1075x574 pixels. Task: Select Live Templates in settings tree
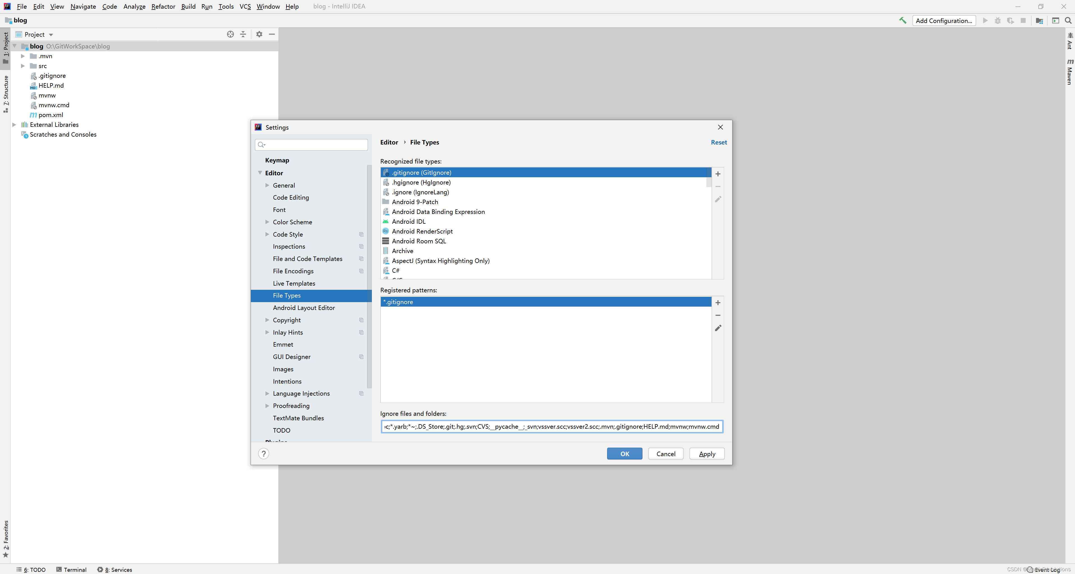point(294,283)
